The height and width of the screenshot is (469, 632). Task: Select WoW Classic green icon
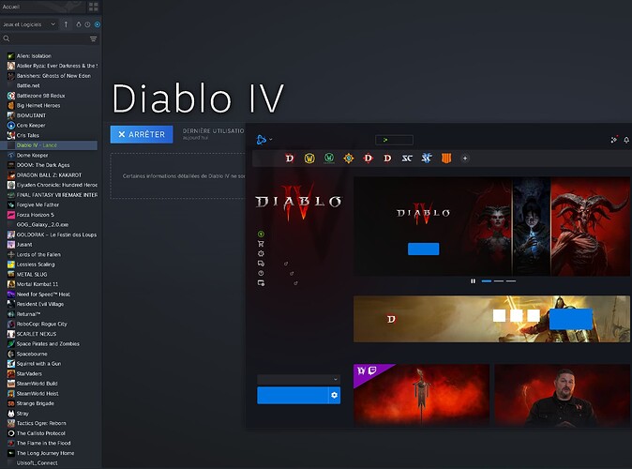(x=329, y=159)
